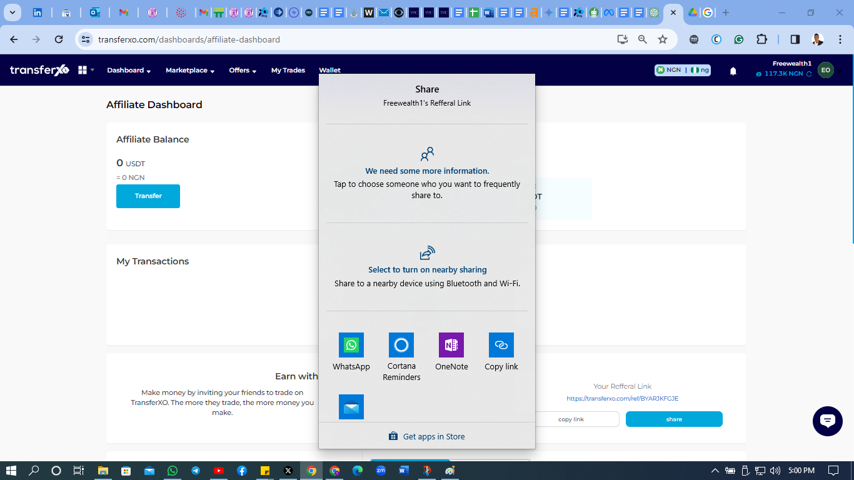
Task: Expand the Marketplace dropdown menu
Action: point(190,71)
